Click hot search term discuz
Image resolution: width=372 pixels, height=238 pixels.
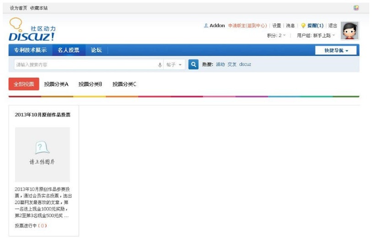click(x=245, y=64)
